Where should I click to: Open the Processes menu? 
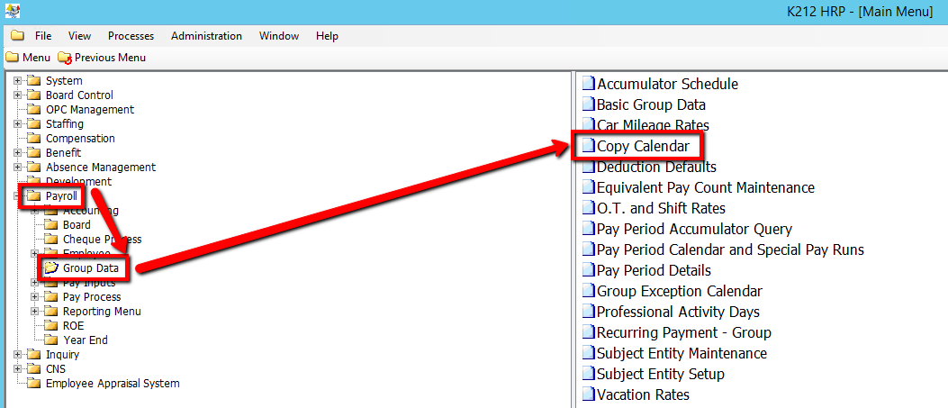point(131,36)
